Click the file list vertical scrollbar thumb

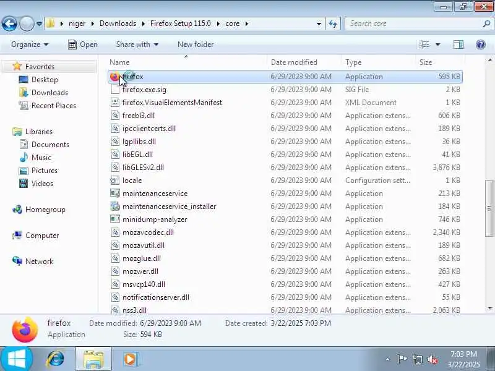pyautogui.click(x=489, y=208)
